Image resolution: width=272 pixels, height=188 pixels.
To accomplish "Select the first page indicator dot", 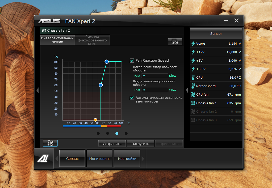I will point(98,133).
